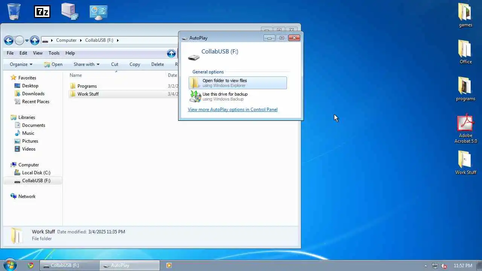Screen dimensions: 482x271
Task: Select Recent Places in navigation pane
Action: 36,102
